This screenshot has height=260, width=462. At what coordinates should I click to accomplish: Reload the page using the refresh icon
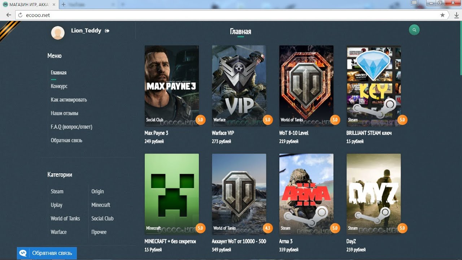[20, 15]
